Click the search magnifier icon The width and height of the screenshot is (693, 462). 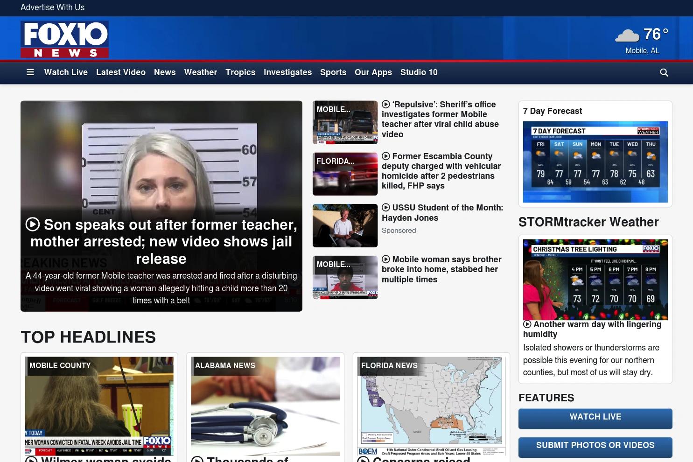click(x=664, y=72)
